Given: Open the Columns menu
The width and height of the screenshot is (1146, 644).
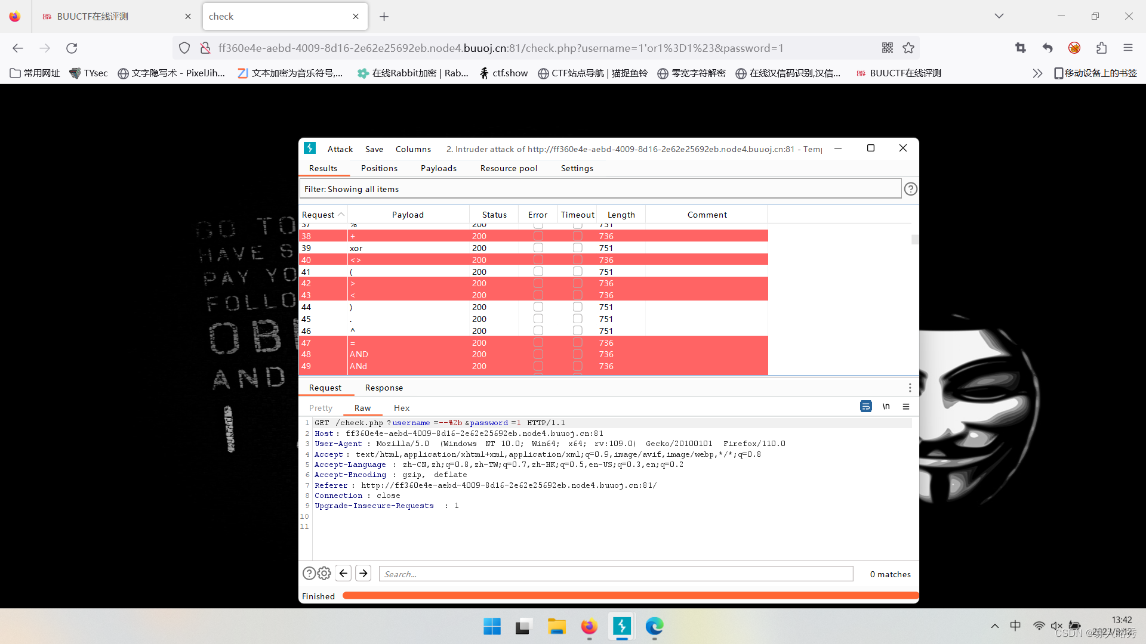Looking at the screenshot, I should [412, 150].
